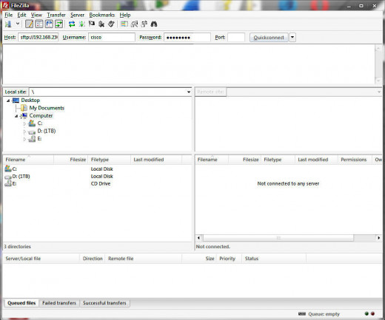
Task: Click the remote Permissions column header
Action: click(355, 160)
